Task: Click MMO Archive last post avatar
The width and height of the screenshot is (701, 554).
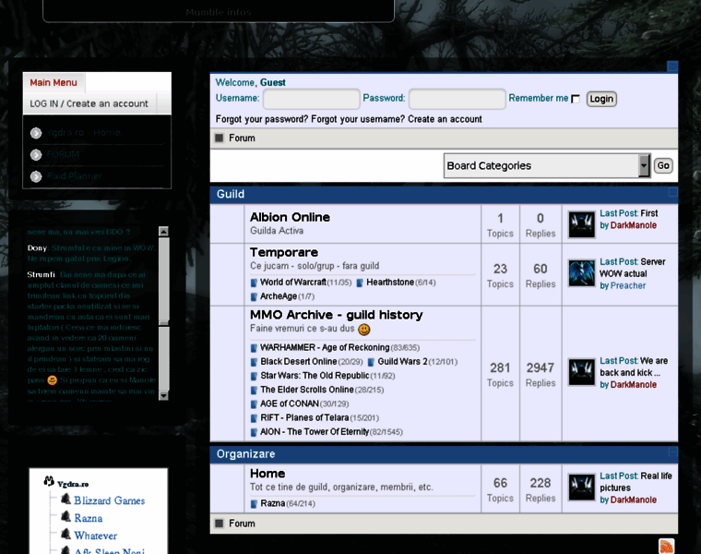Action: 582,371
